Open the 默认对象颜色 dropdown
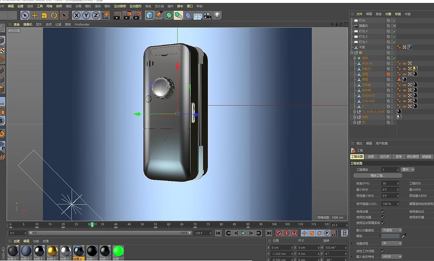The width and height of the screenshot is (434, 261). coord(392,230)
